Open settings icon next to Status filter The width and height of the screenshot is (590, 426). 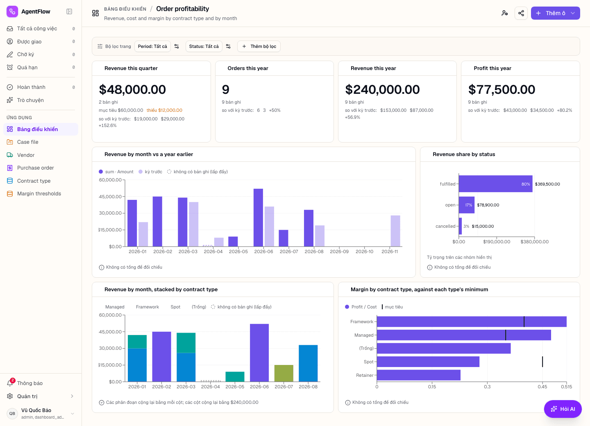point(228,46)
